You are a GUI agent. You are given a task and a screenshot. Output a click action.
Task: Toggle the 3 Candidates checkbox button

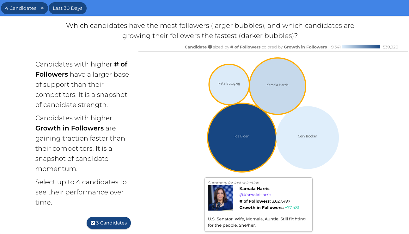click(x=109, y=223)
